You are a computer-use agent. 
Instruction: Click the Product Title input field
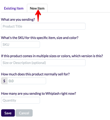point(43,26)
